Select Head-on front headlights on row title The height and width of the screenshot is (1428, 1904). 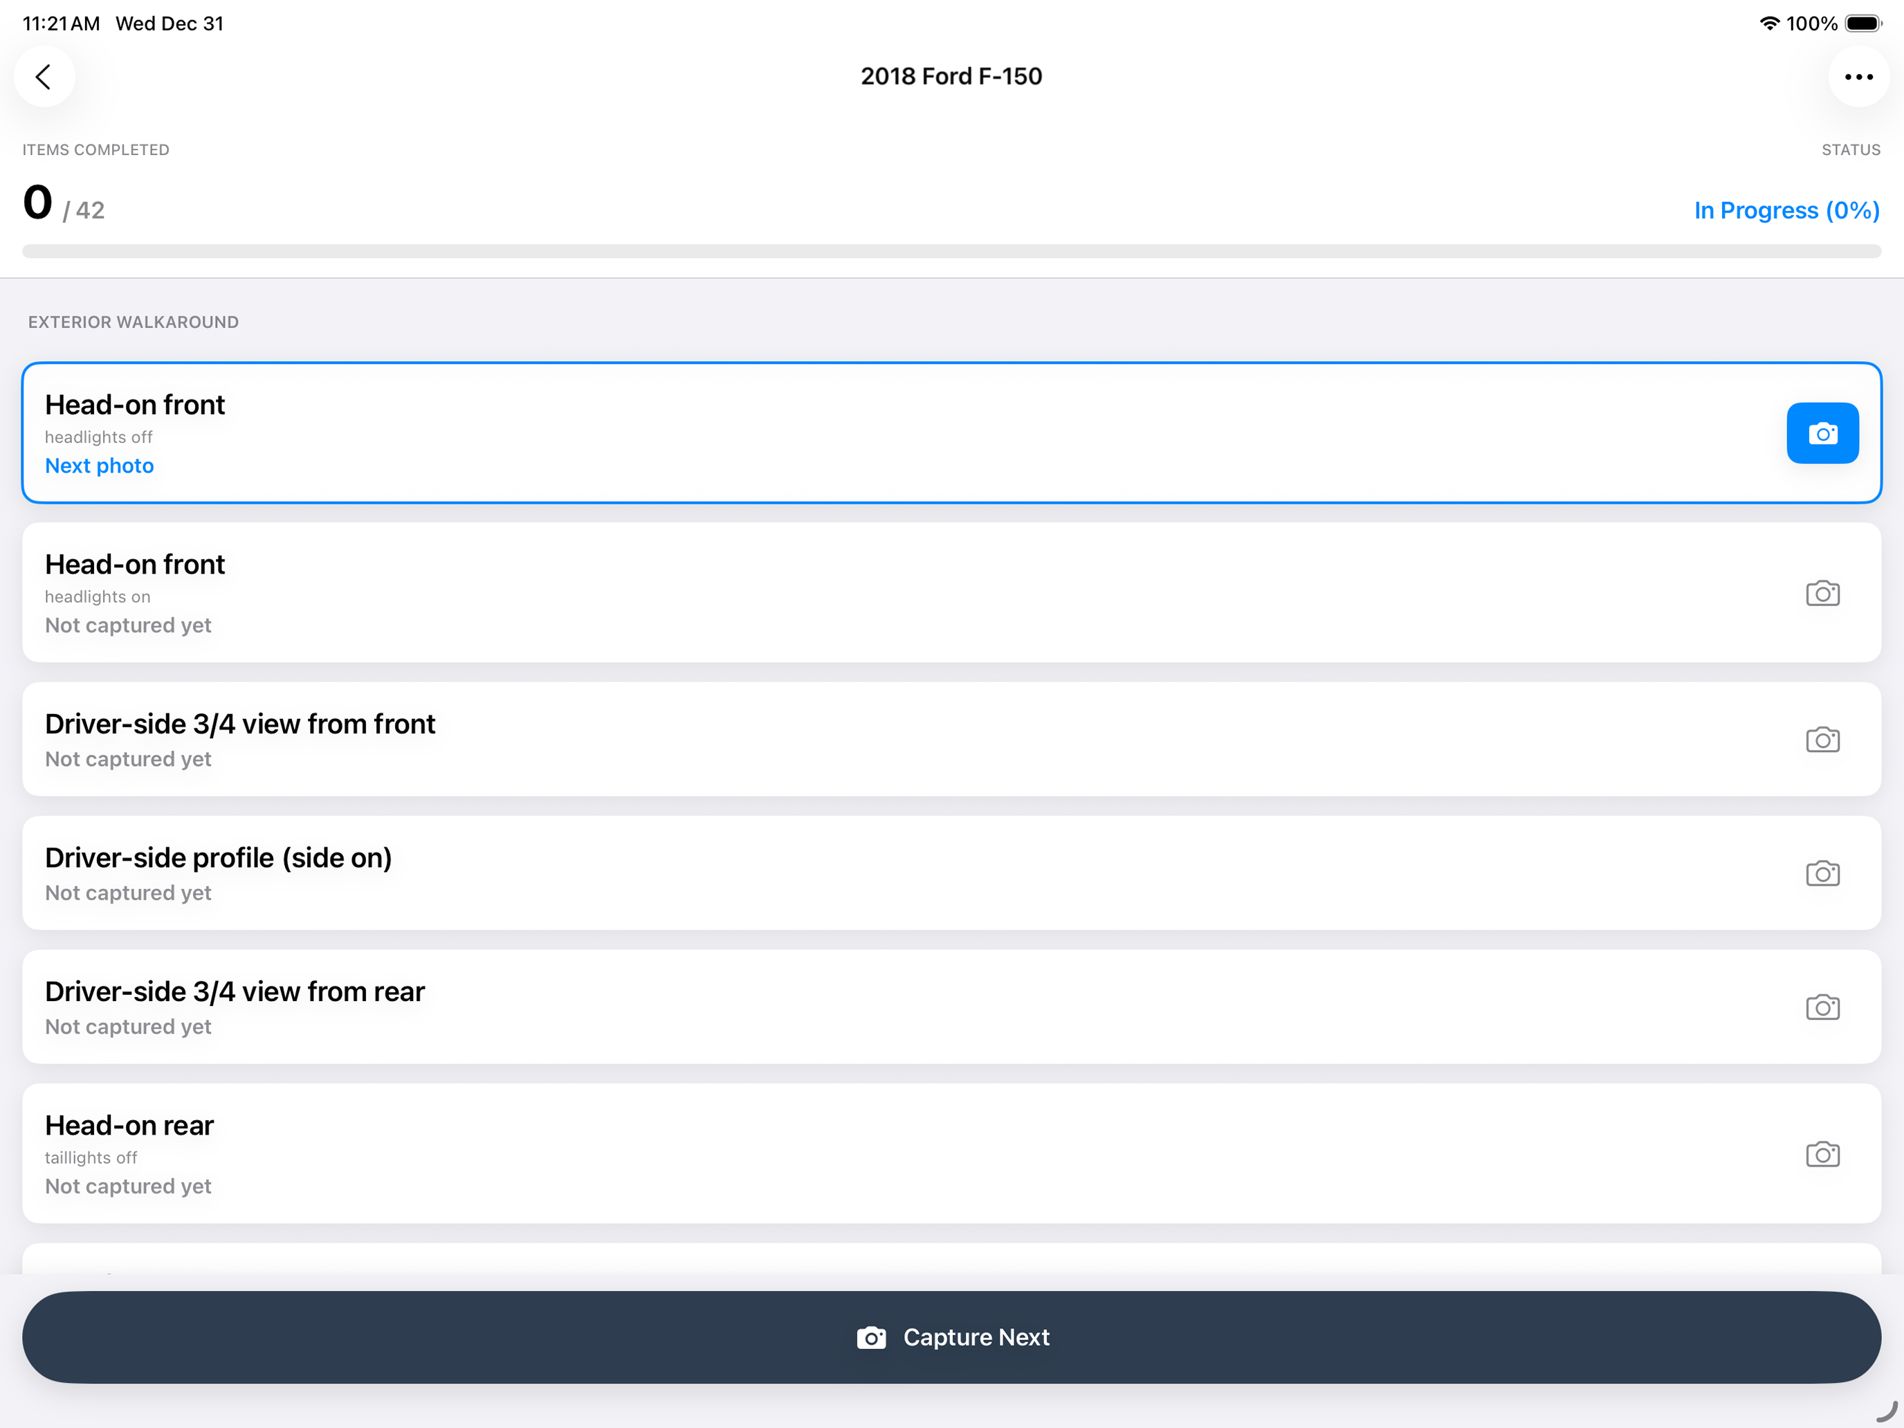point(135,564)
